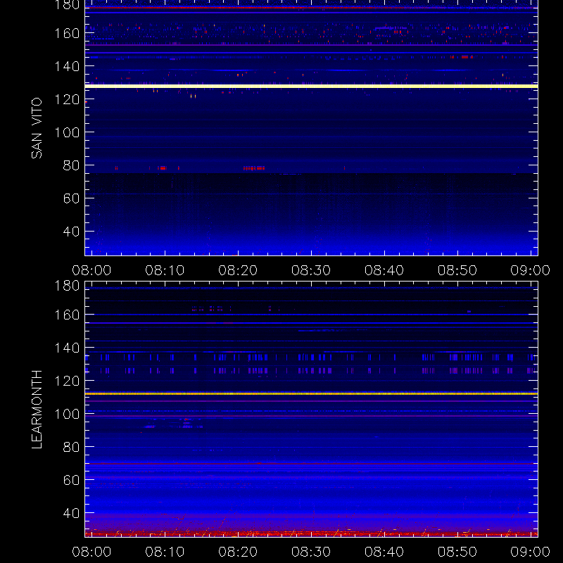Click 08:10 time label under Learmonth plot
The height and width of the screenshot is (563, 563).
pyautogui.click(x=165, y=552)
